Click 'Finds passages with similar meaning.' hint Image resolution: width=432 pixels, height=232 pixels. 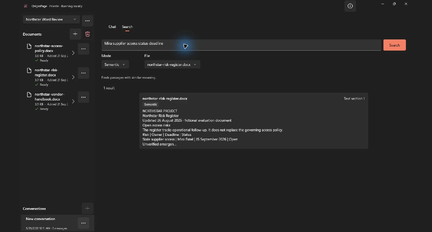point(129,78)
